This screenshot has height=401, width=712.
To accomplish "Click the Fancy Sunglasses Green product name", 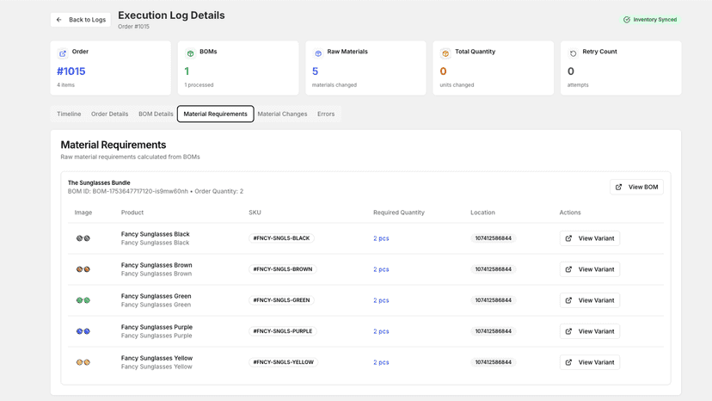I will coord(156,296).
